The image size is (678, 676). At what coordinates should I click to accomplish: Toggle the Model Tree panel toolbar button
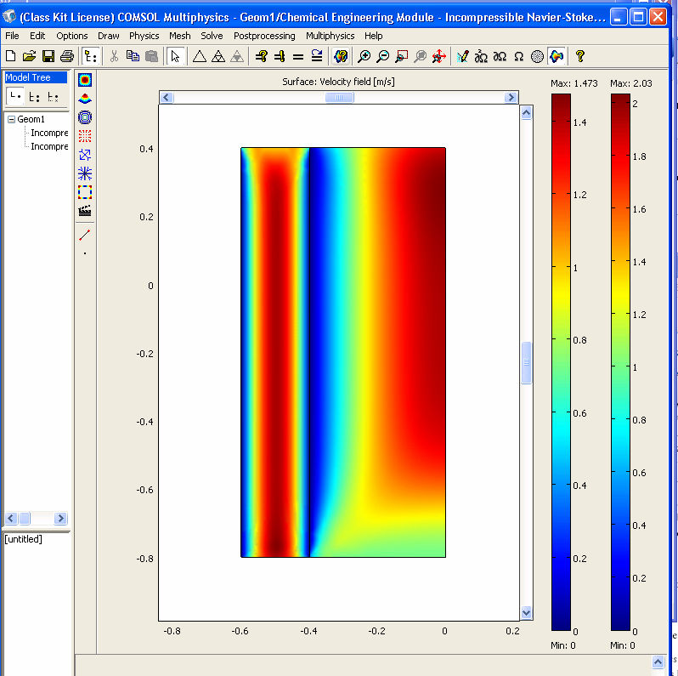[90, 56]
